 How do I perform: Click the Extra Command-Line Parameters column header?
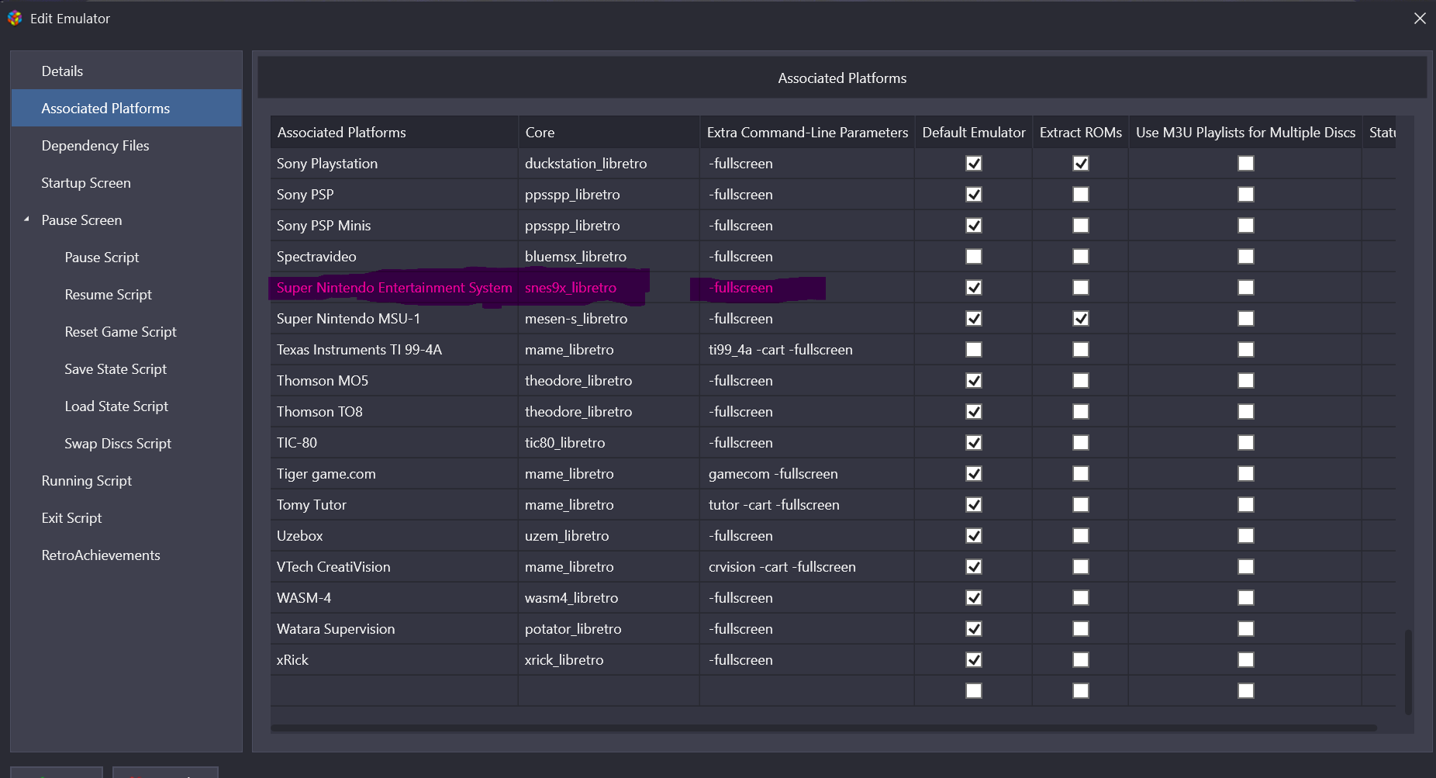806,133
